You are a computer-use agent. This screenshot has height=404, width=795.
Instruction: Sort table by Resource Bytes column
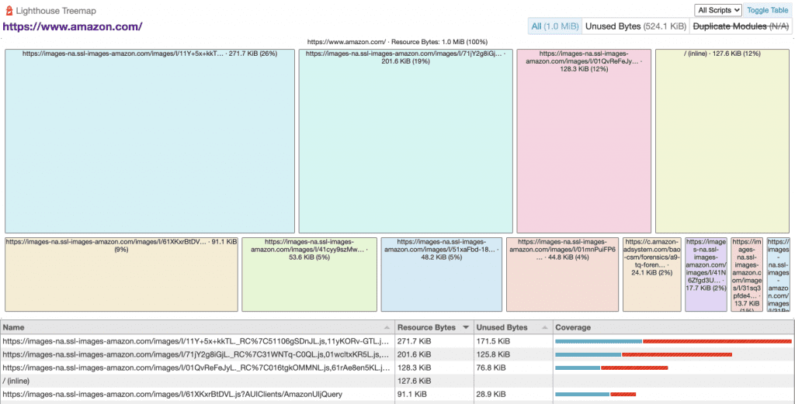(x=434, y=327)
